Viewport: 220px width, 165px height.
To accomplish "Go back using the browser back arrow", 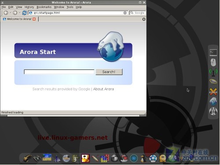I will 6,13.
